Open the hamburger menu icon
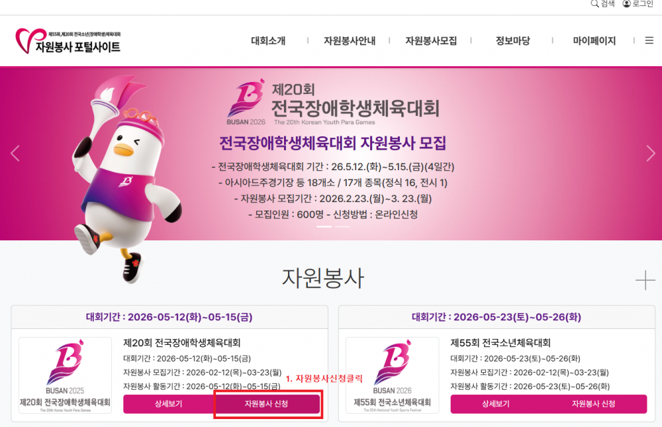The image size is (662, 427). click(649, 40)
